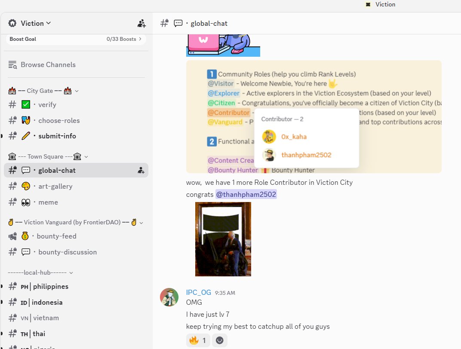Click the masks emoji next to choose-roles
The image size is (461, 349).
tap(26, 120)
